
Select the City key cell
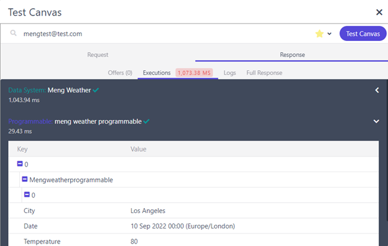pos(29,211)
